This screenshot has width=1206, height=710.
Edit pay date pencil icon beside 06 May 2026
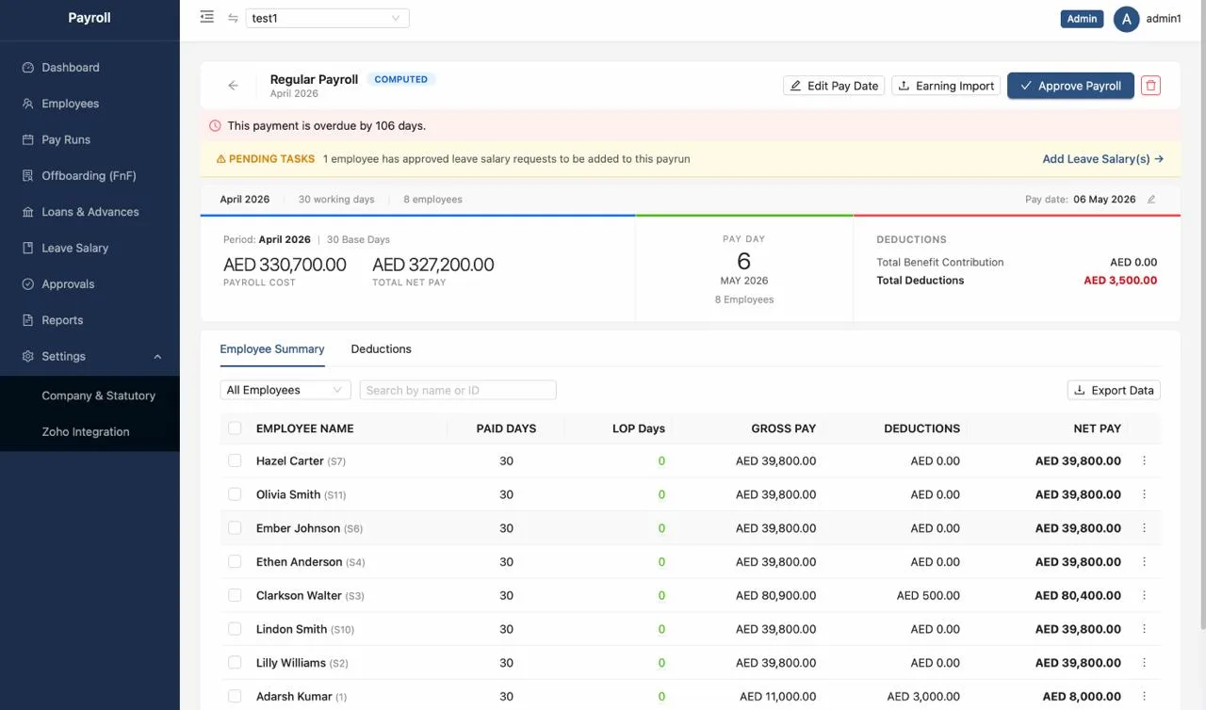[1151, 200]
